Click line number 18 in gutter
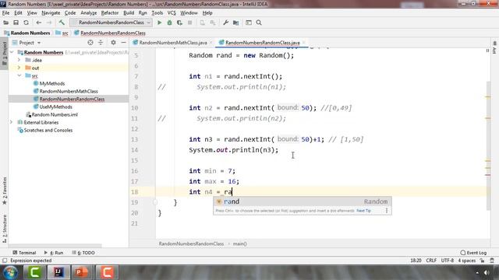The image size is (499, 280). pos(134,192)
